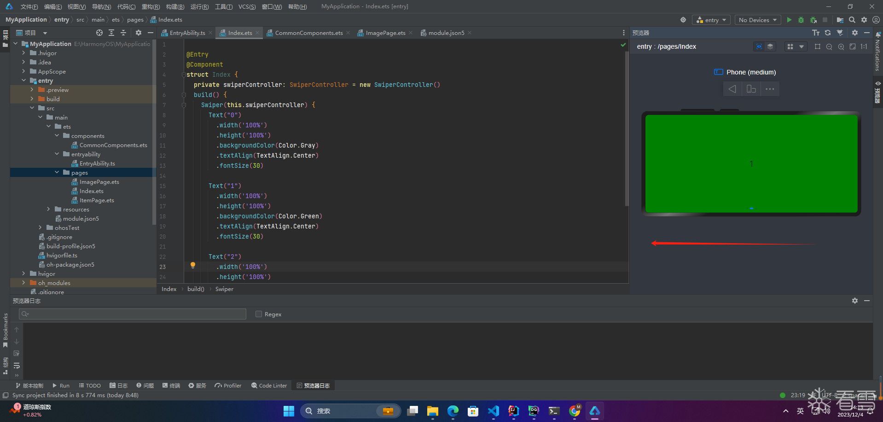Toggle the layers inspector mode button
Image resolution: width=883 pixels, height=422 pixels.
(x=770, y=46)
